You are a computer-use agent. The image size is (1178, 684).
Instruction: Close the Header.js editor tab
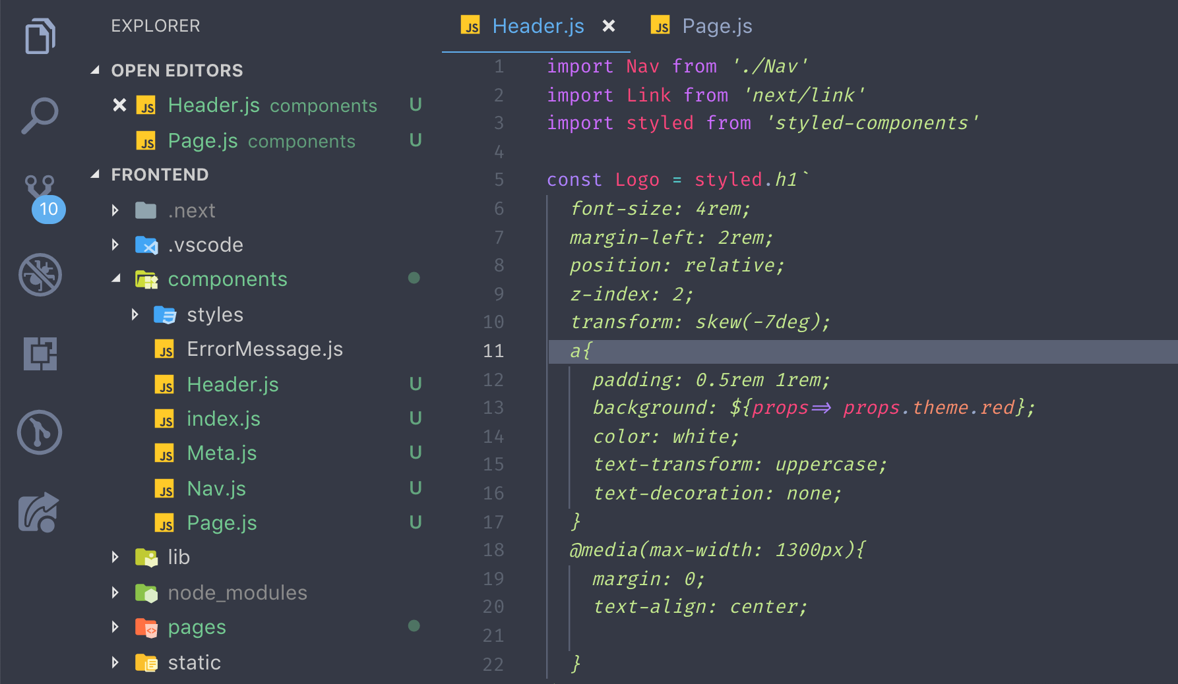pyautogui.click(x=609, y=26)
